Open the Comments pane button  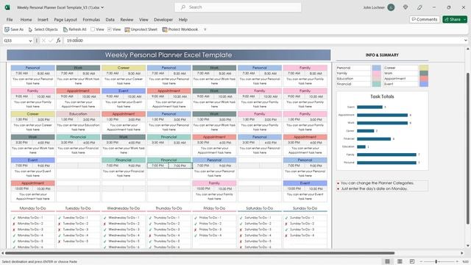coord(425,20)
